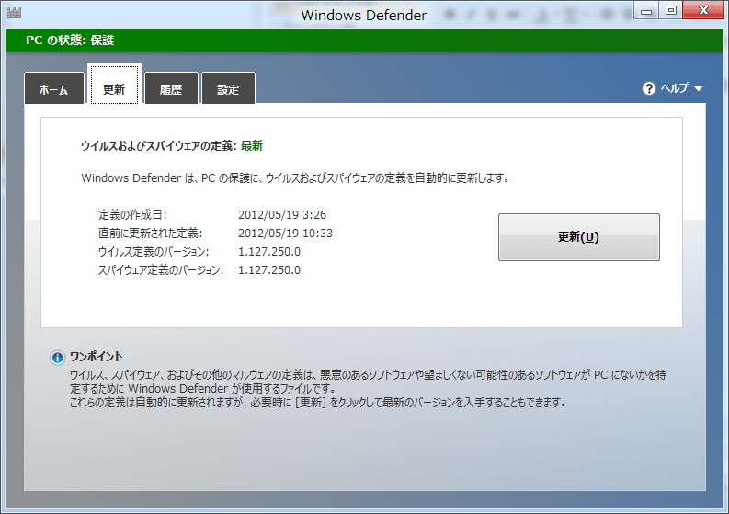Click the ワンポイント heading
Viewport: 729px width, 514px height.
[x=97, y=357]
